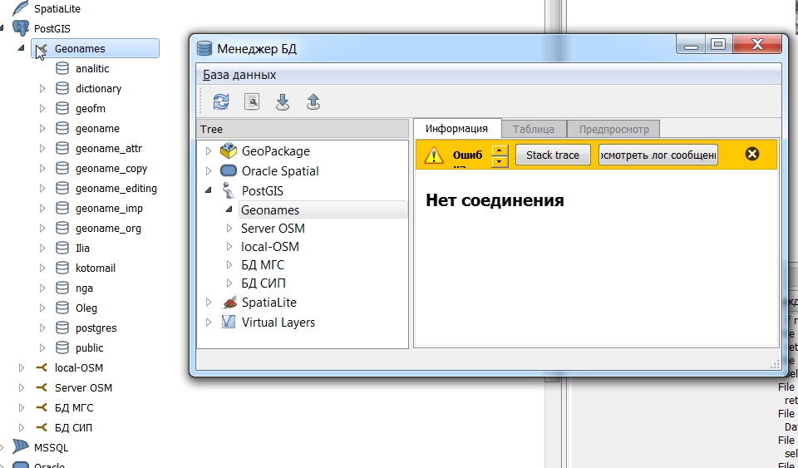
Task: Click the dictionary schema icon
Action: 62,88
